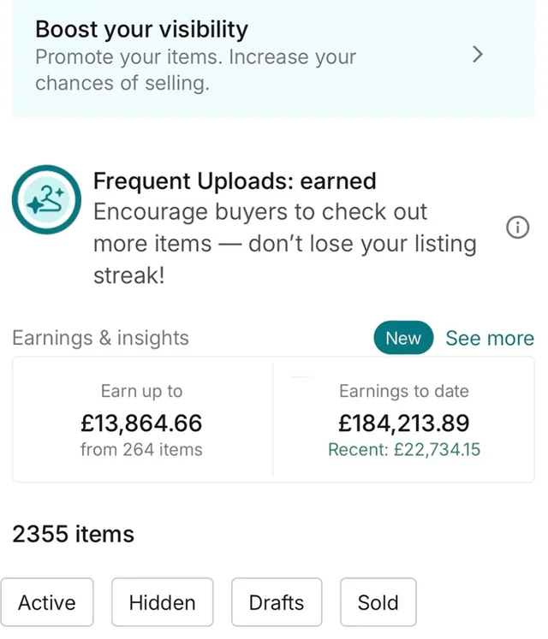Open the Earnings to date card
The width and height of the screenshot is (548, 639).
(x=404, y=419)
